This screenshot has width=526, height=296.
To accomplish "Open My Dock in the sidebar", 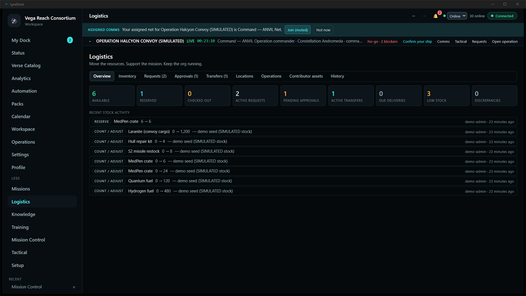I will (x=42, y=40).
